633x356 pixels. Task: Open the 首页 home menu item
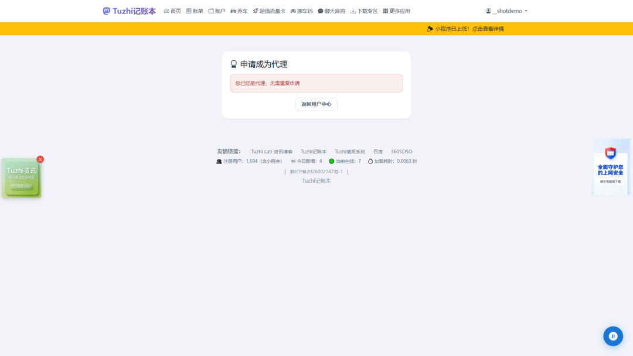click(x=172, y=11)
